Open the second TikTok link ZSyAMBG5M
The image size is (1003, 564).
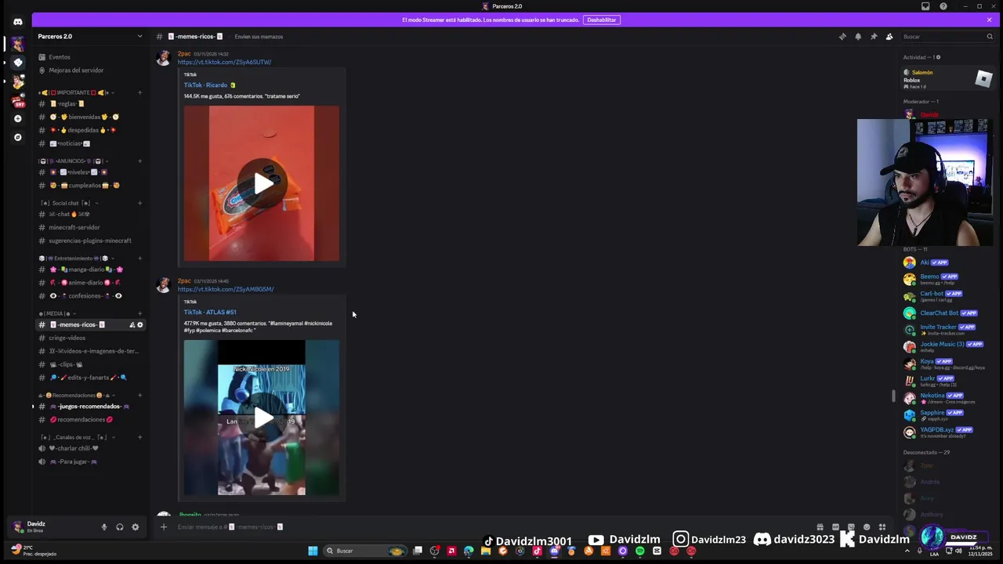pyautogui.click(x=226, y=289)
